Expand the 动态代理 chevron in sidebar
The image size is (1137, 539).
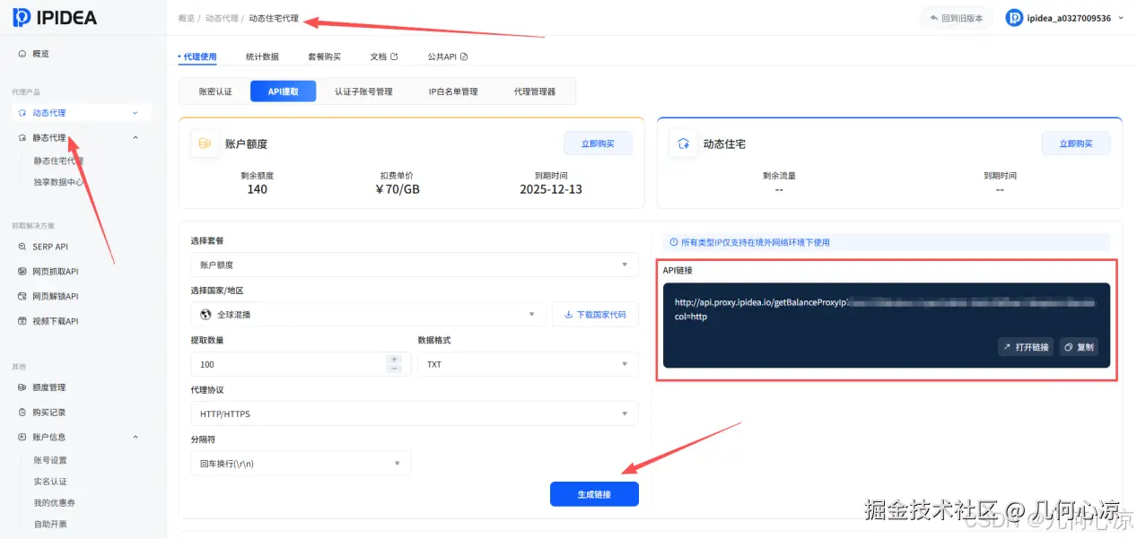(x=136, y=113)
